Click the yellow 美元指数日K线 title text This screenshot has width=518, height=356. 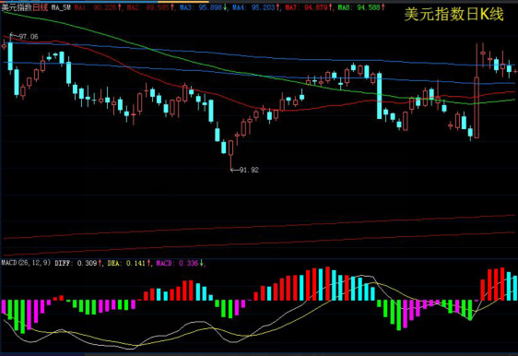453,15
